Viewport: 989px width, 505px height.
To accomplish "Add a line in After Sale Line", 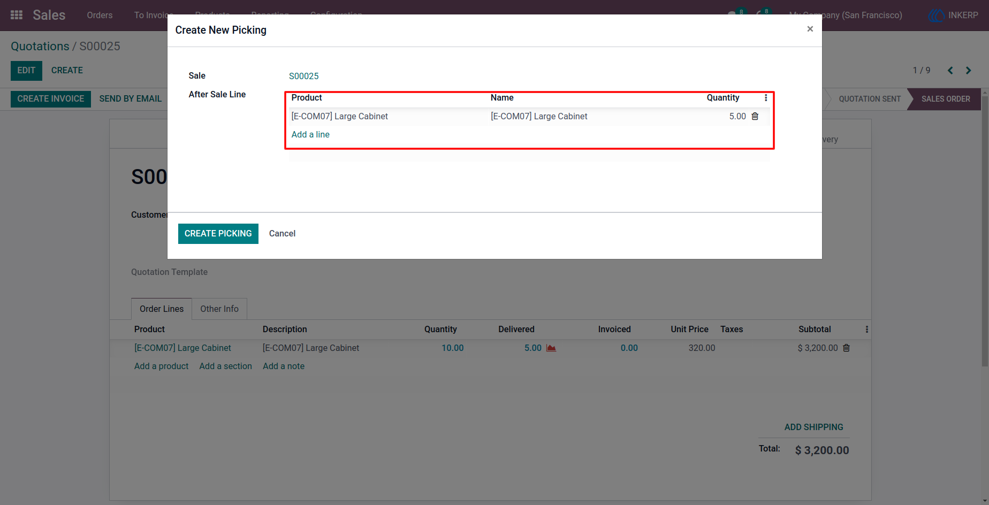I will pyautogui.click(x=310, y=135).
